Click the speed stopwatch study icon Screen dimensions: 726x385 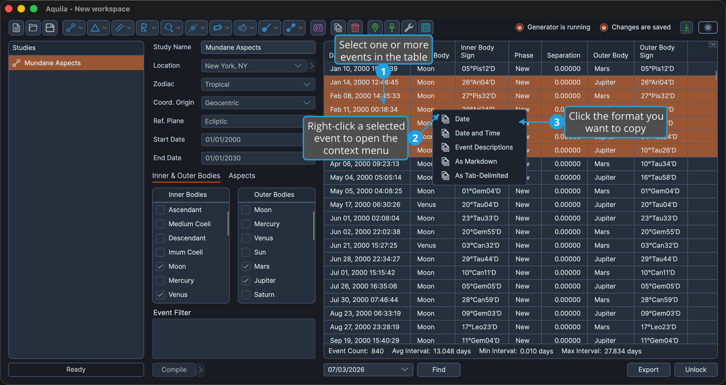pos(243,28)
